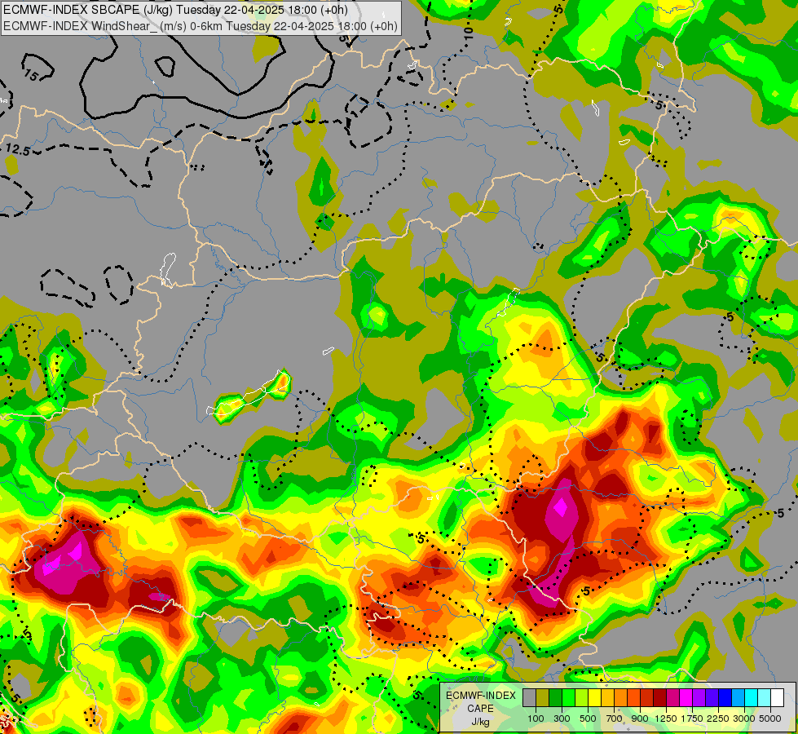798x734 pixels.
Task: Select the yellow-green legend swatch
Action: coord(582,697)
